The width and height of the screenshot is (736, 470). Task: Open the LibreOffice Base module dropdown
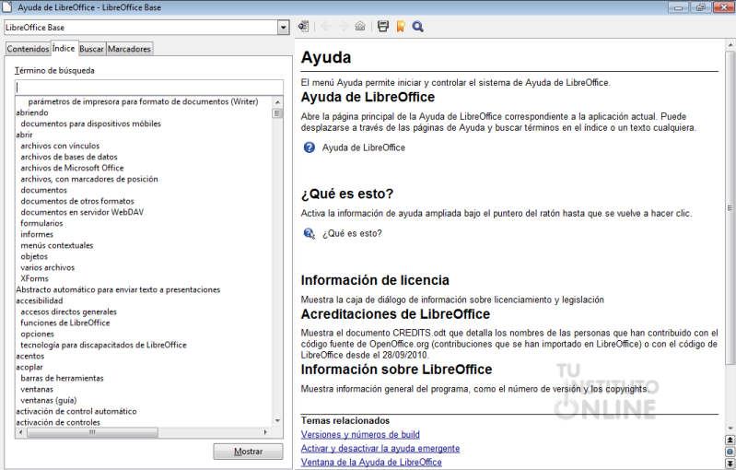pos(283,28)
